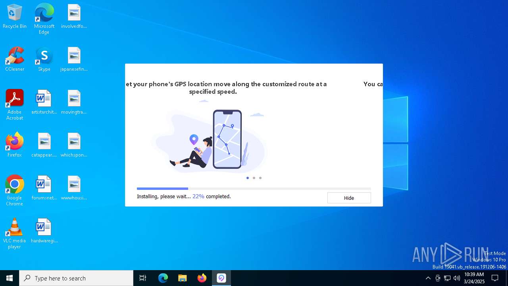Select the artistarchit... Word document
Screen dimensions: 508x286
tap(44, 102)
